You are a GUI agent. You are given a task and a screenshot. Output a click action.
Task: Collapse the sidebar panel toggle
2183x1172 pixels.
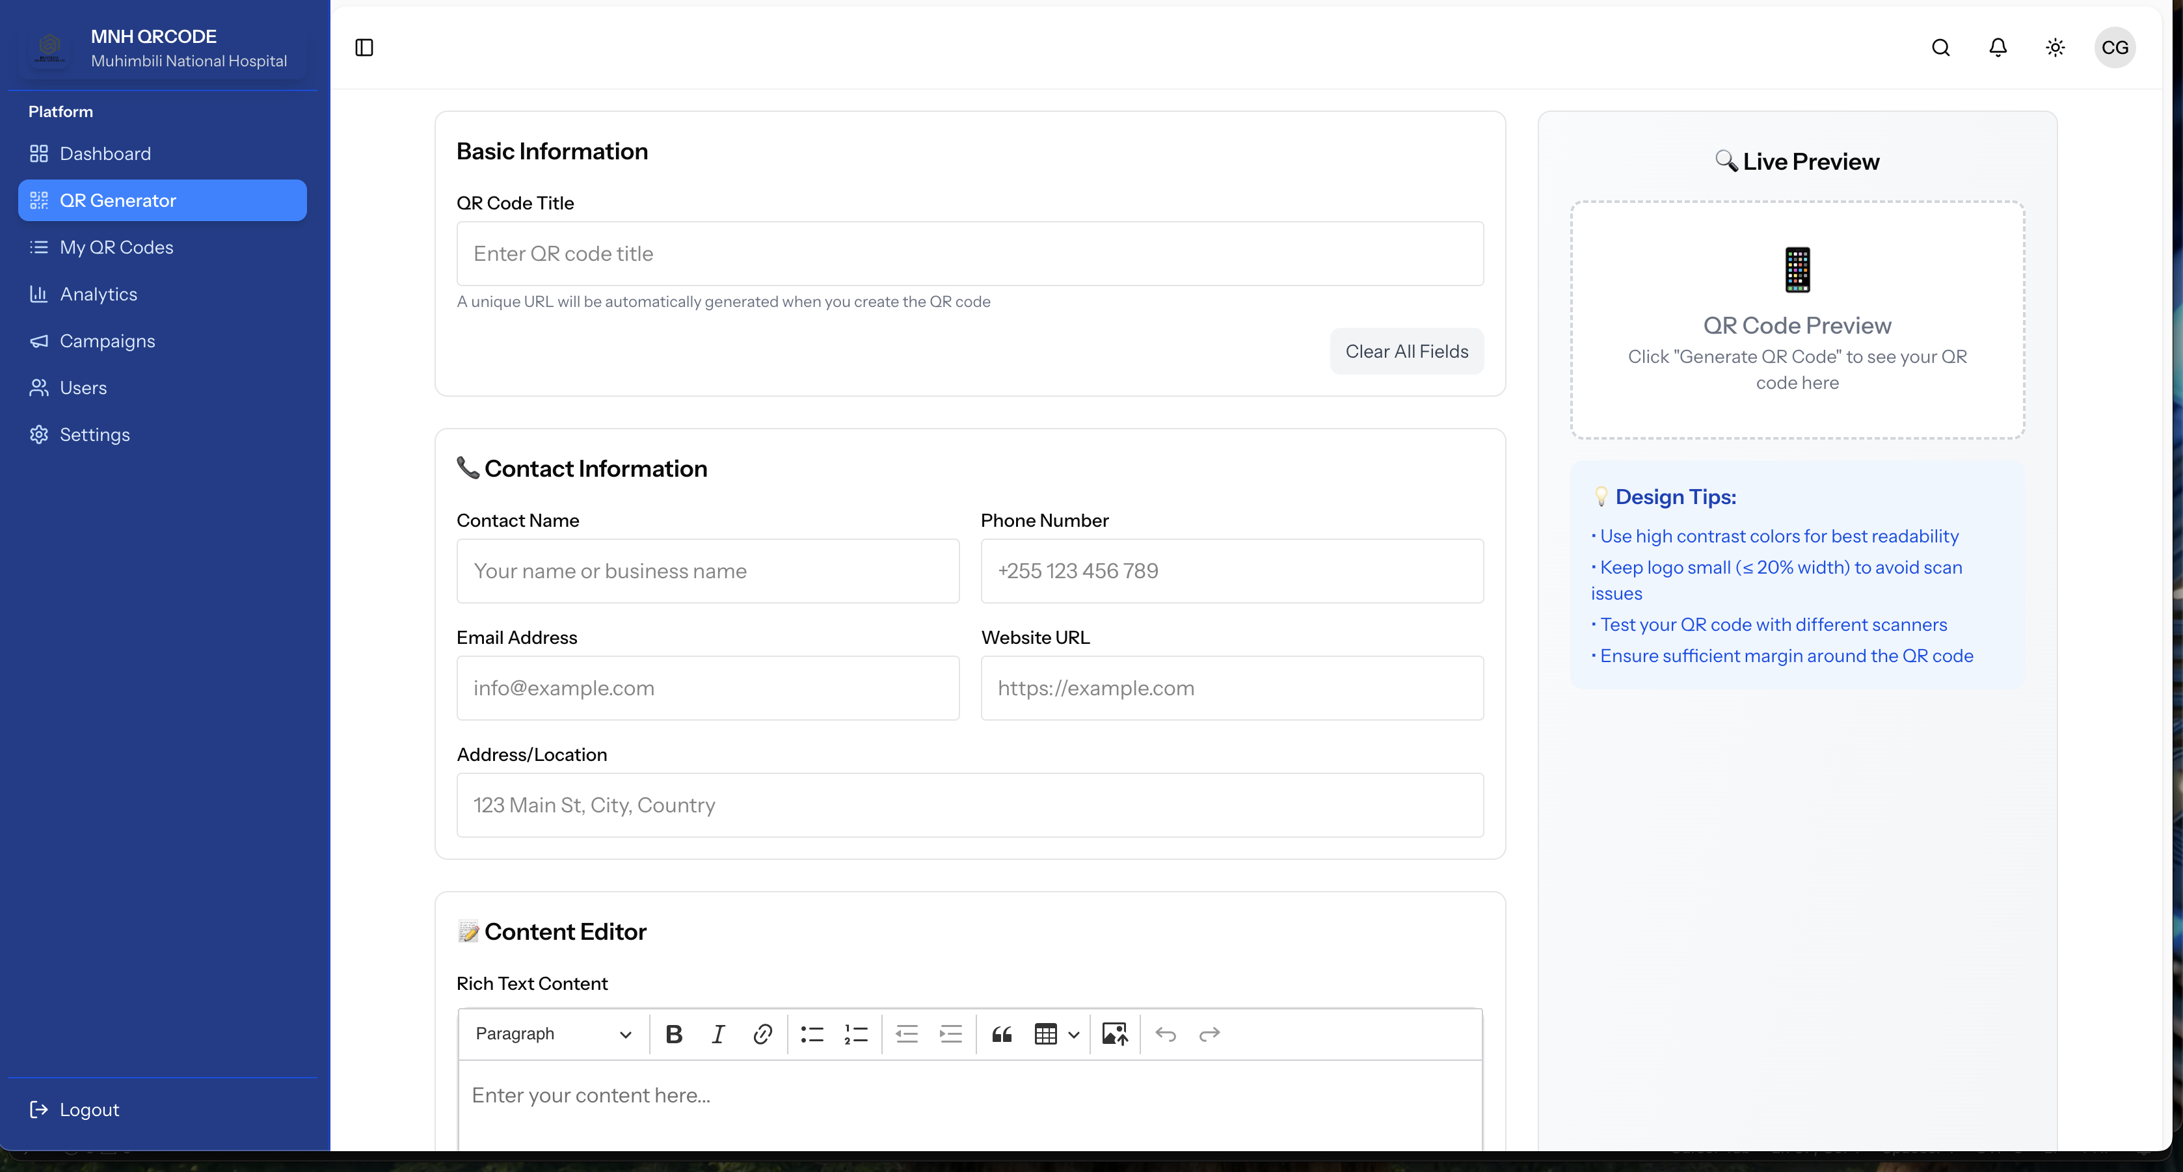(x=364, y=47)
